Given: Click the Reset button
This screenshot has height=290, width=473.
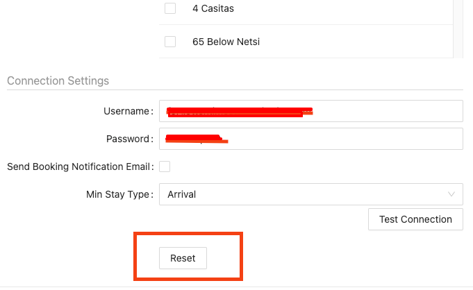Looking at the screenshot, I should pos(183,258).
